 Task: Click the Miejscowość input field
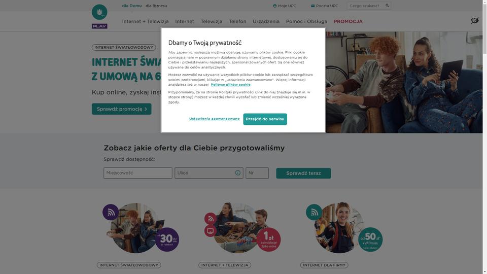point(138,173)
